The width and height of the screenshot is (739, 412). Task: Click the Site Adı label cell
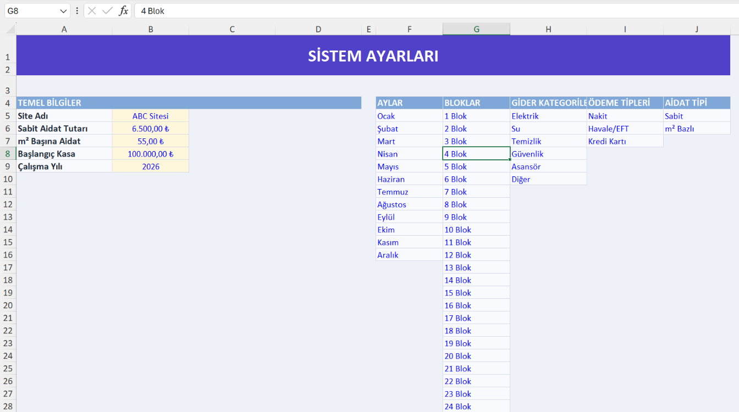[x=64, y=116]
